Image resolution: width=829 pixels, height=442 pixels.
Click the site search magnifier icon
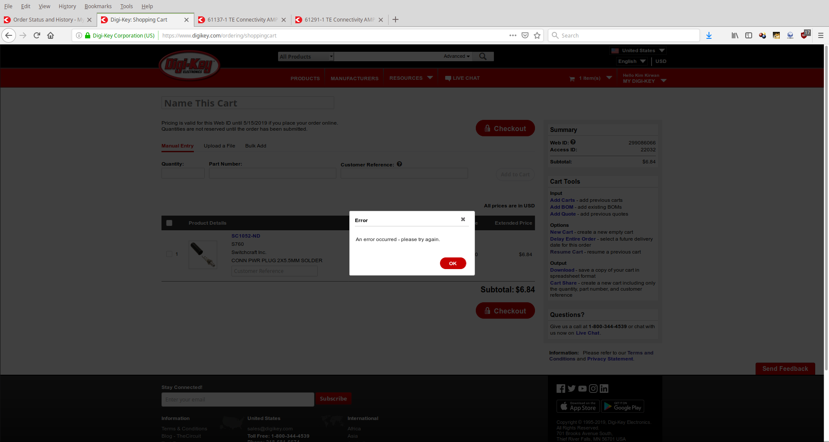[483, 56]
